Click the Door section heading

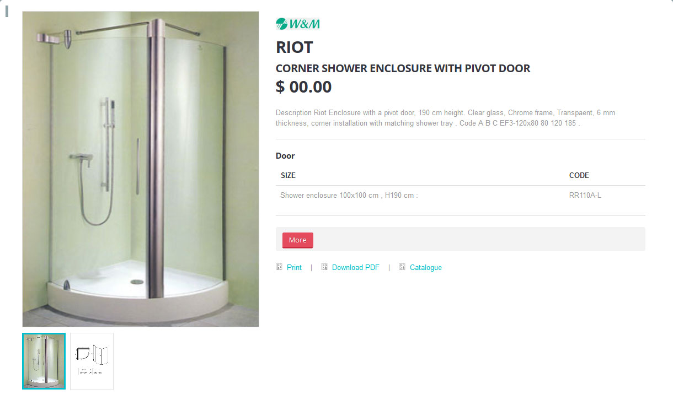[x=285, y=156]
